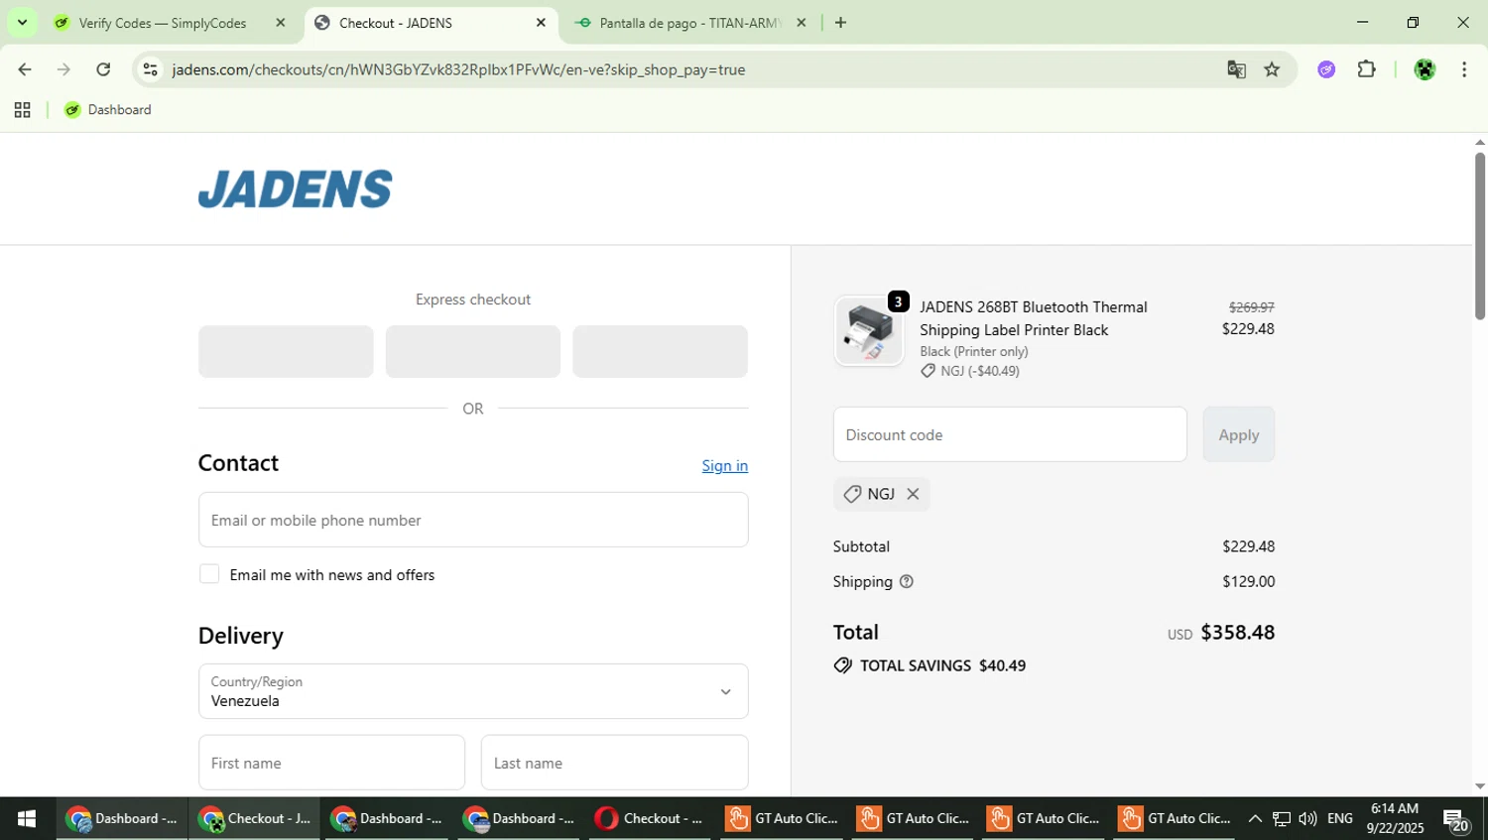Focus Email or mobile phone number field

(x=473, y=520)
